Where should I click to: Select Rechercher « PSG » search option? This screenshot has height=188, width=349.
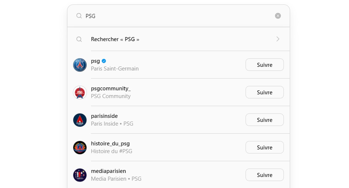coord(179,39)
